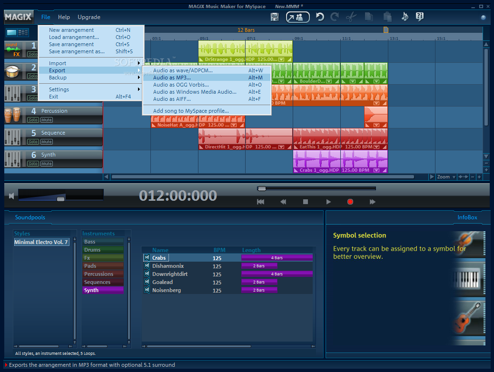Click the Redo arrow icon
Screen dimensions: 494x372
pyautogui.click(x=335, y=17)
